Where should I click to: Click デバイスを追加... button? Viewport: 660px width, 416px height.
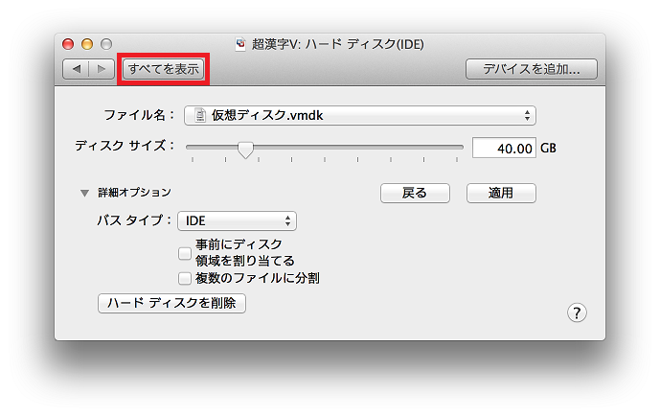pyautogui.click(x=531, y=69)
